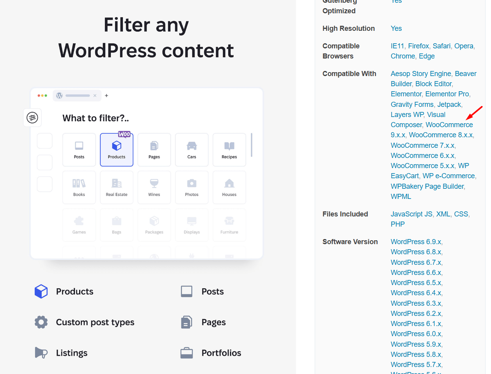Open the XML file type link
This screenshot has width=491, height=374.
(x=443, y=214)
